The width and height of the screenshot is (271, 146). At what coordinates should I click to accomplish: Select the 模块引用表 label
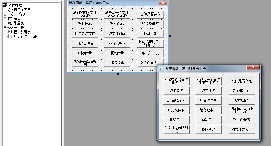click(x=22, y=32)
